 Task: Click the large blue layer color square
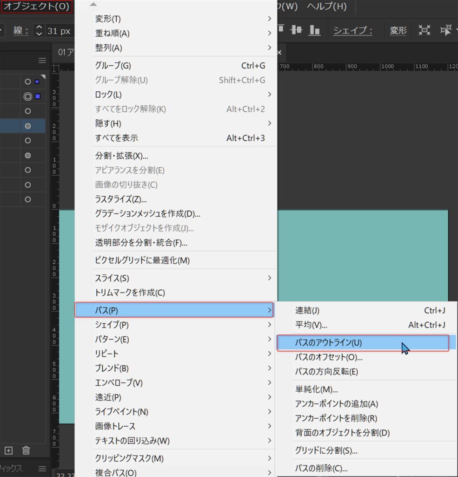(38, 96)
